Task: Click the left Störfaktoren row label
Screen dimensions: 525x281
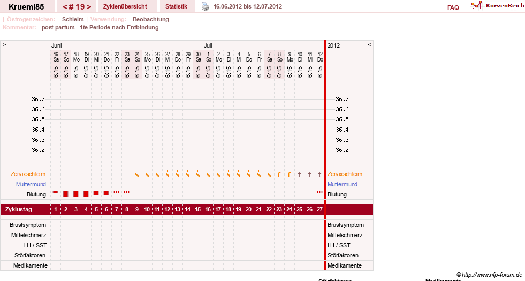Action: [x=30, y=255]
